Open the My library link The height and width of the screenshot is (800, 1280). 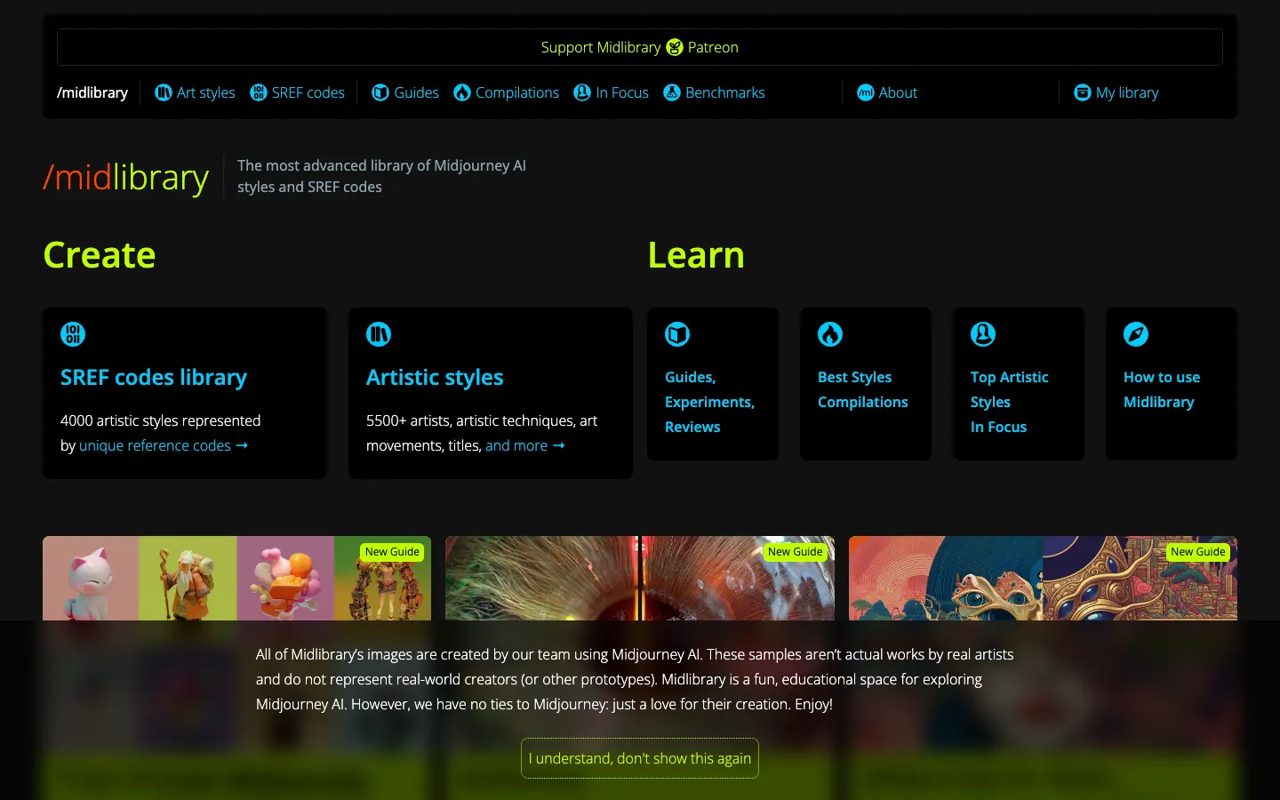click(x=1116, y=92)
